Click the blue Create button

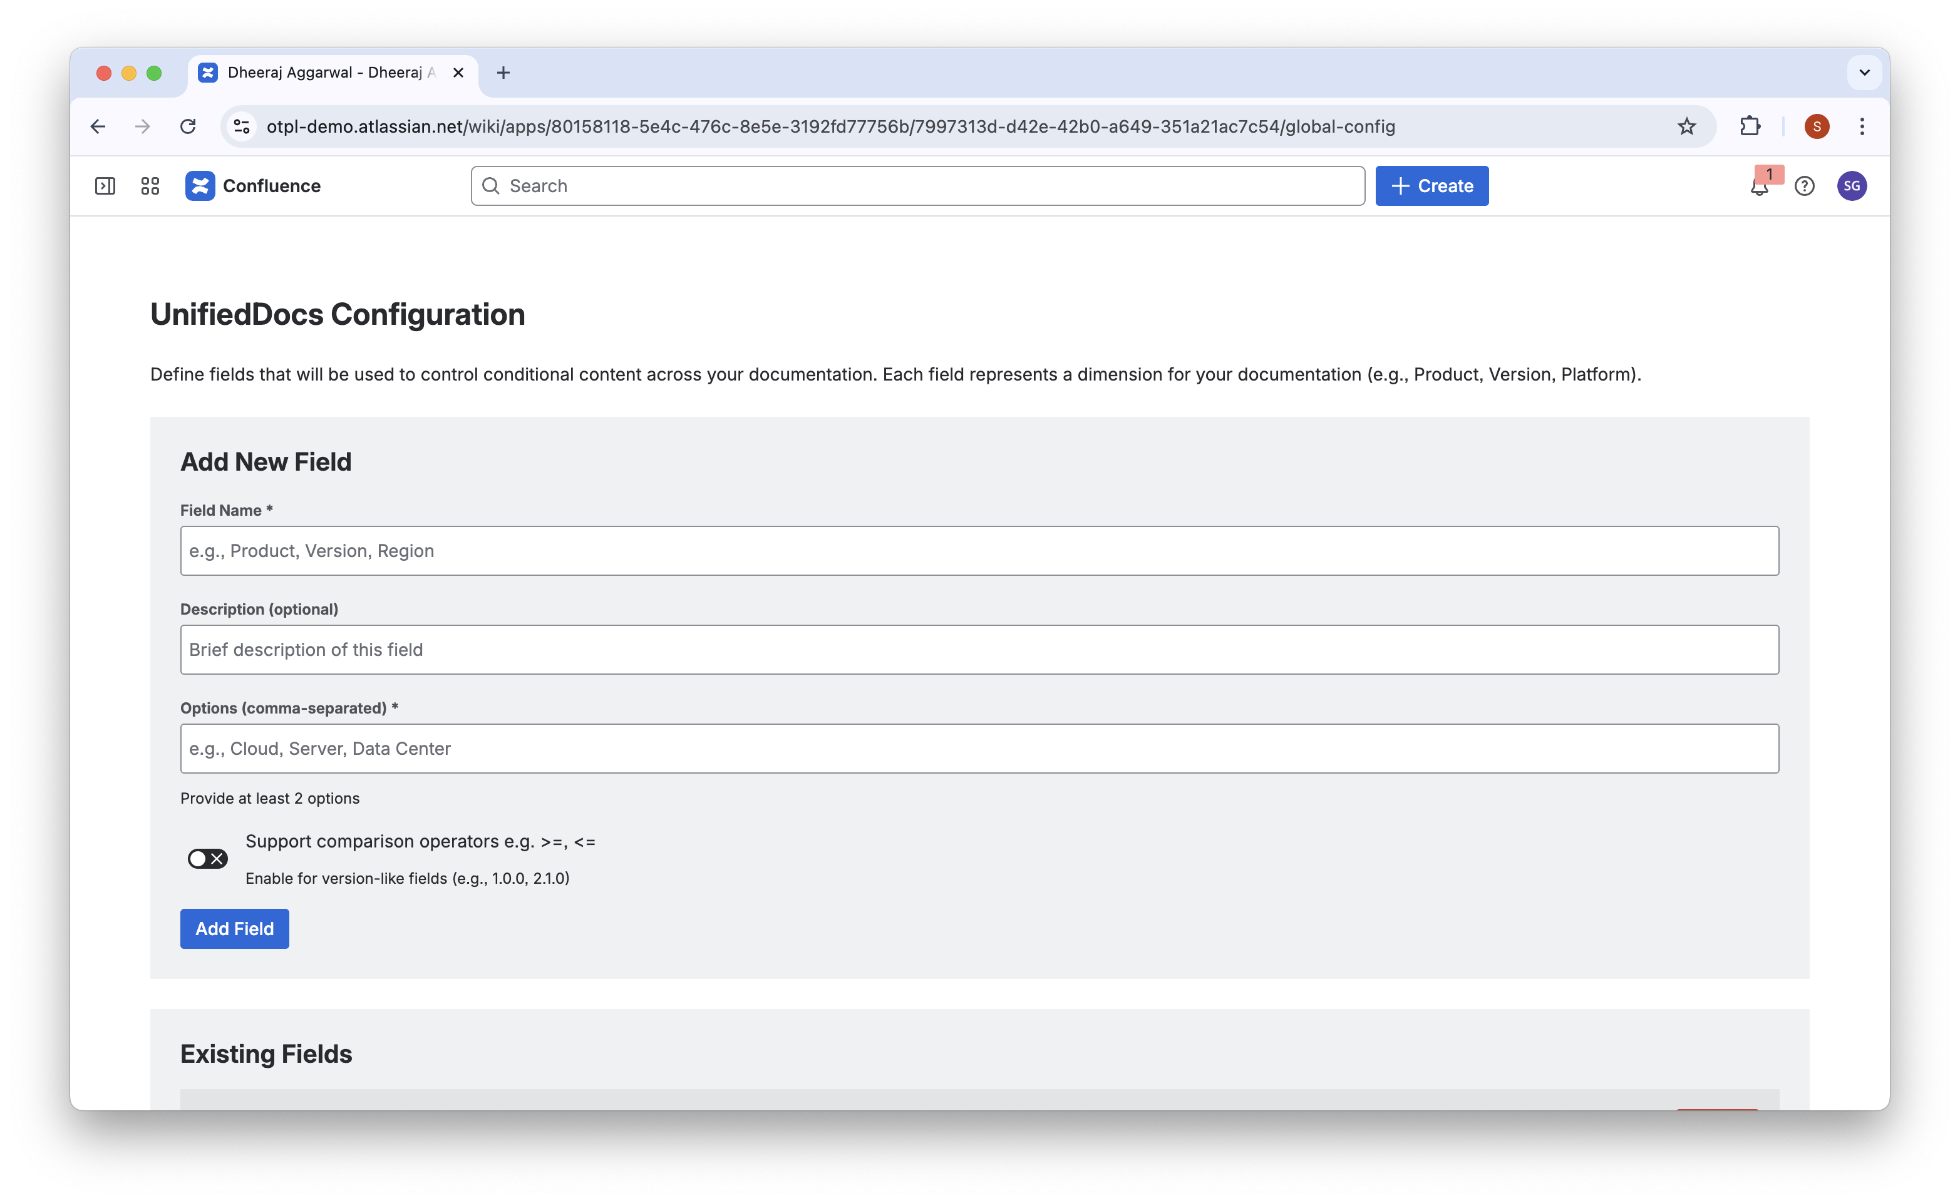[1431, 186]
